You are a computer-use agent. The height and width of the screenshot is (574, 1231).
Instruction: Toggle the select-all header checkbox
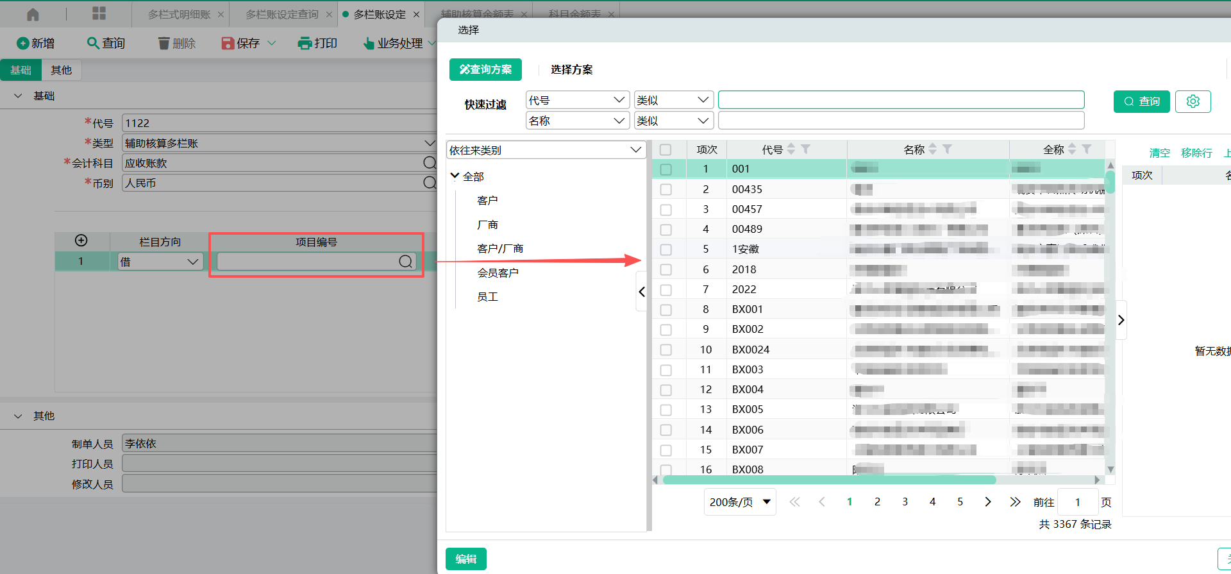coord(666,149)
